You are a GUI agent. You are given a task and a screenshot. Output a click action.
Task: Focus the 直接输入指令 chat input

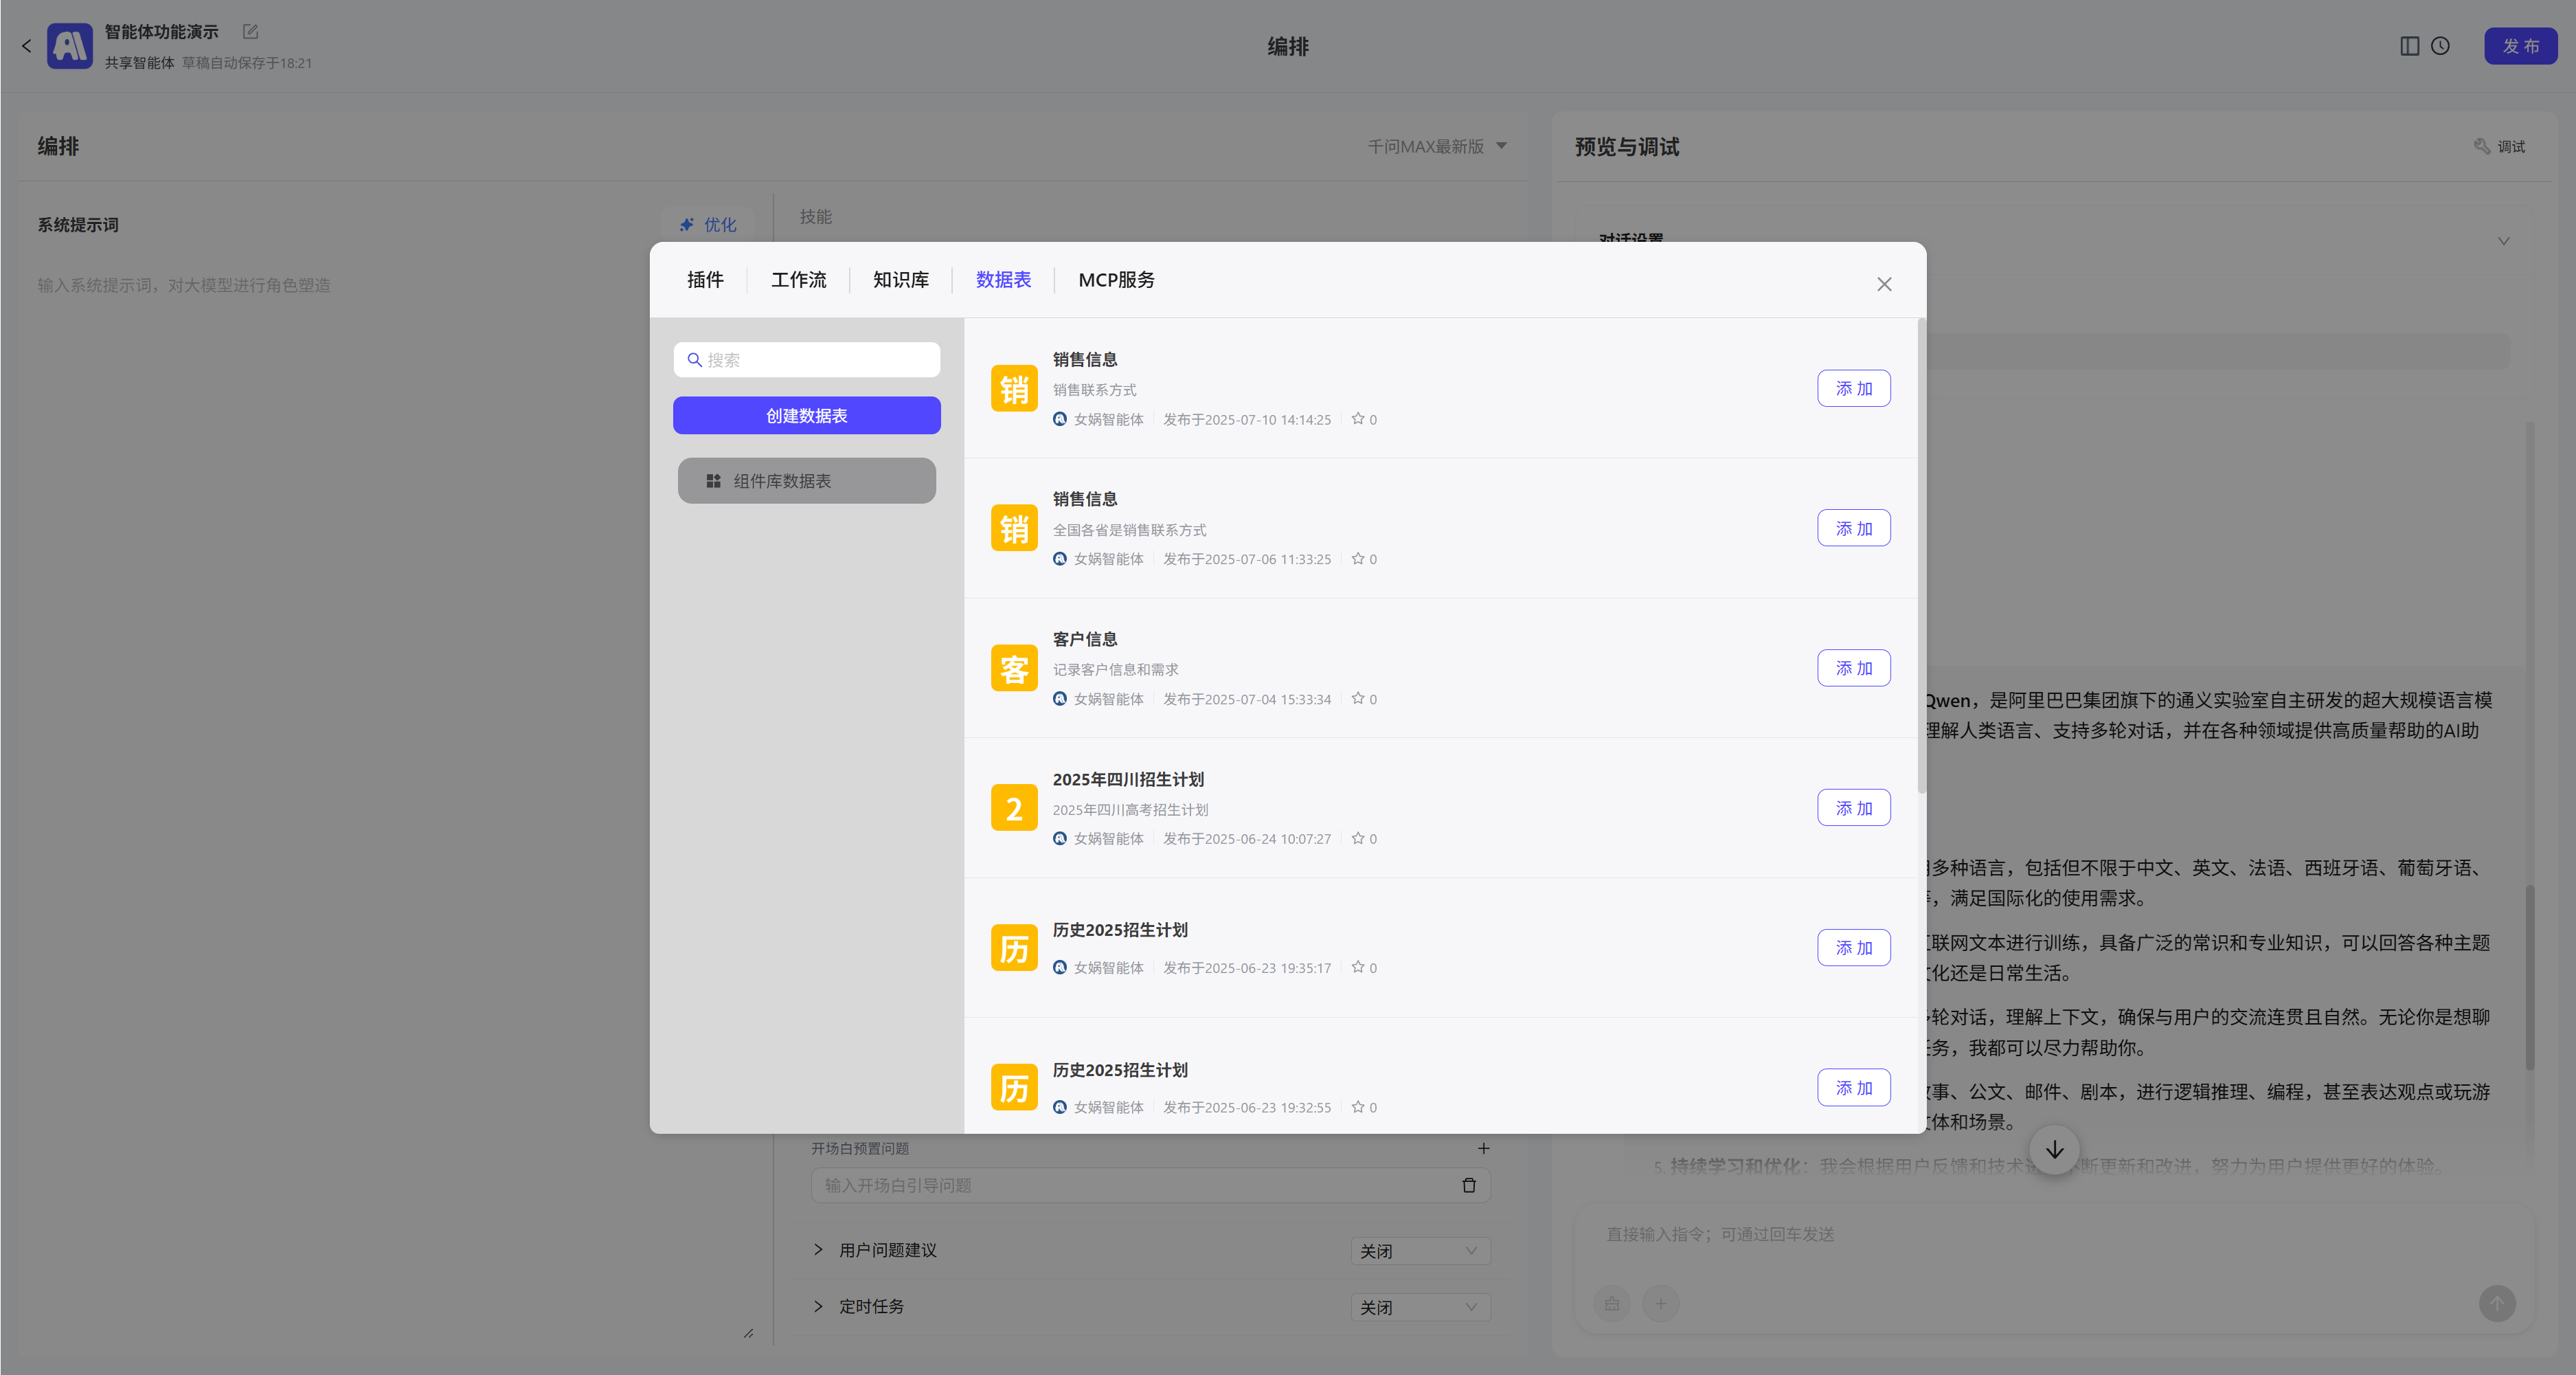(2055, 1234)
